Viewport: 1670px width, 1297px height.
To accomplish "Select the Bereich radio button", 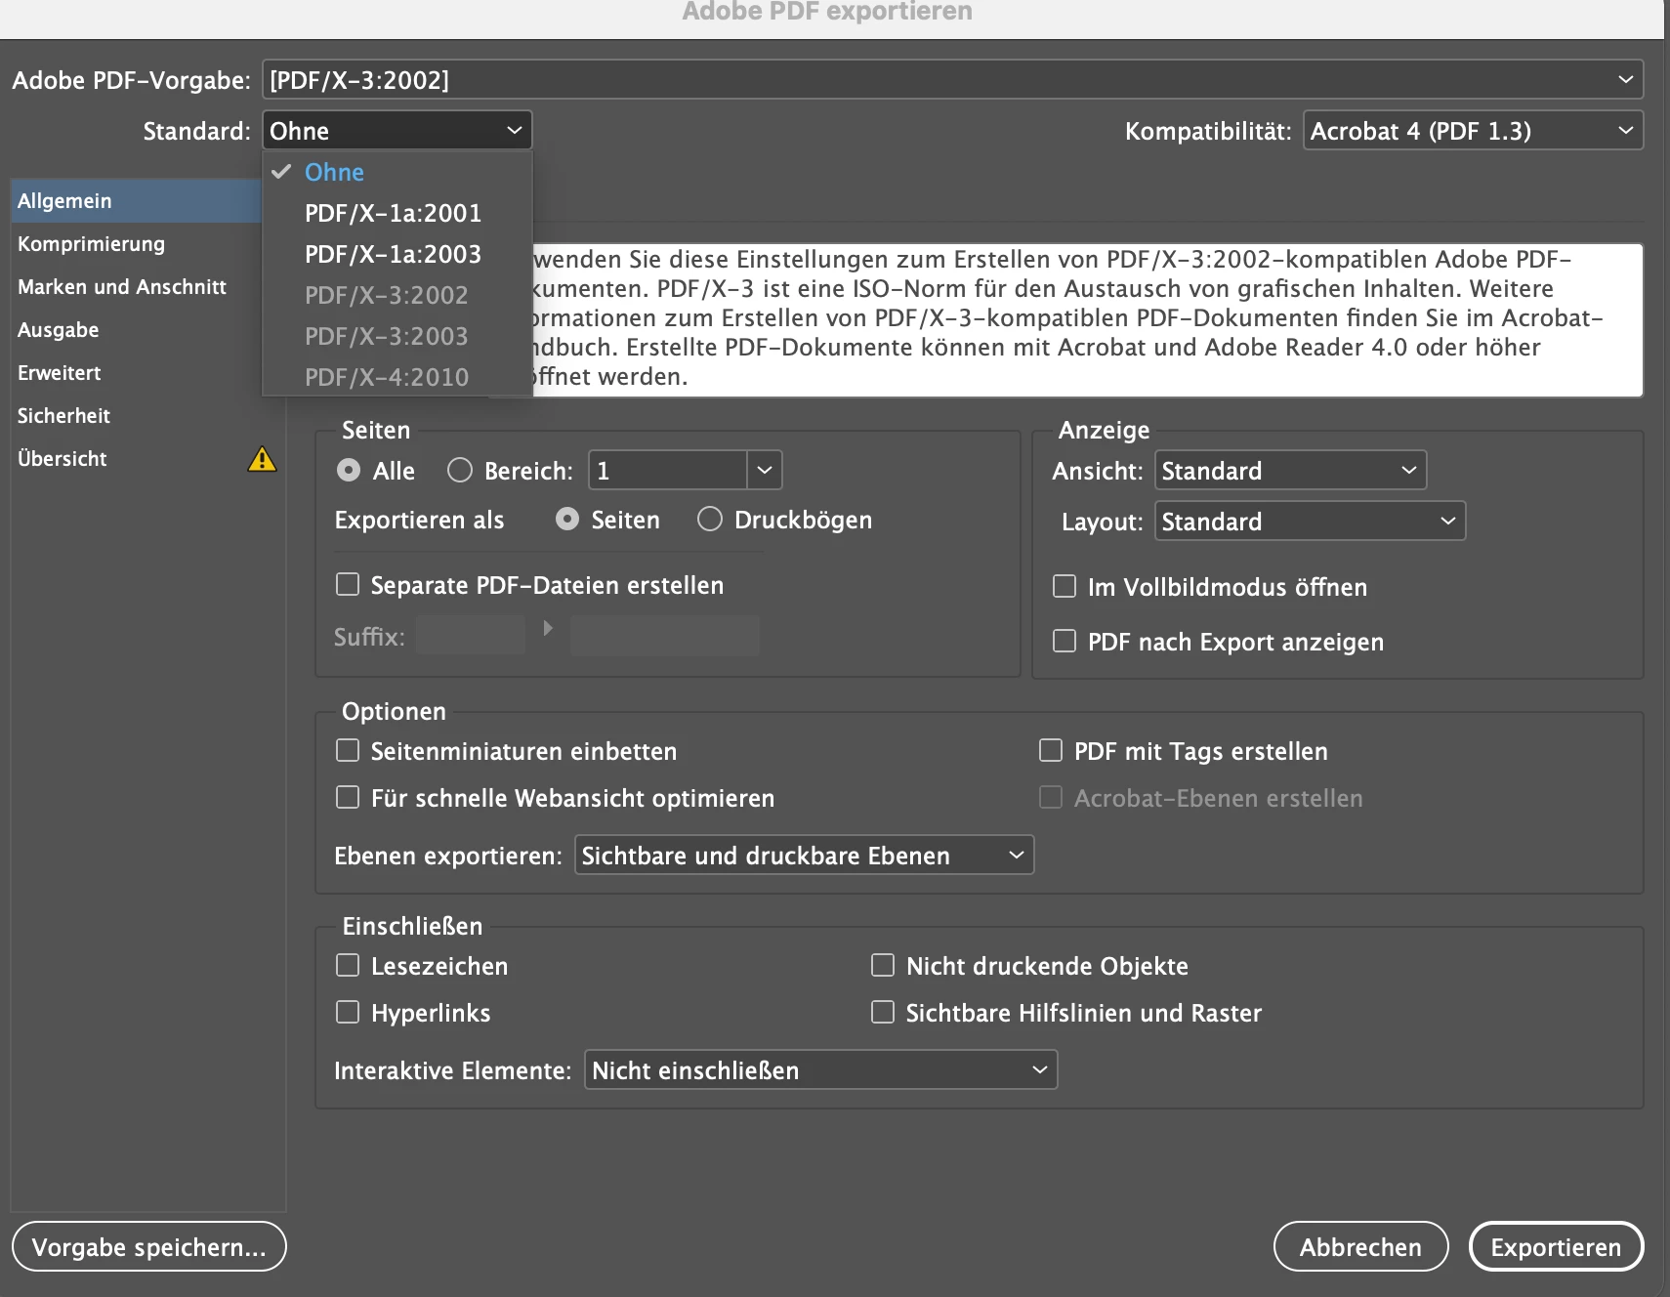I will tap(460, 471).
